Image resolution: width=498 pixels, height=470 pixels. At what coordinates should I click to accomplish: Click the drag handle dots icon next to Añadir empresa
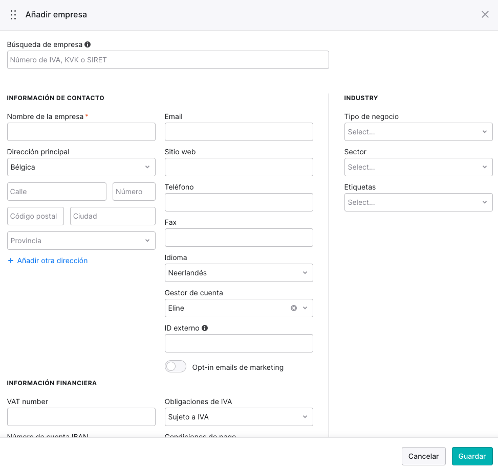point(13,15)
